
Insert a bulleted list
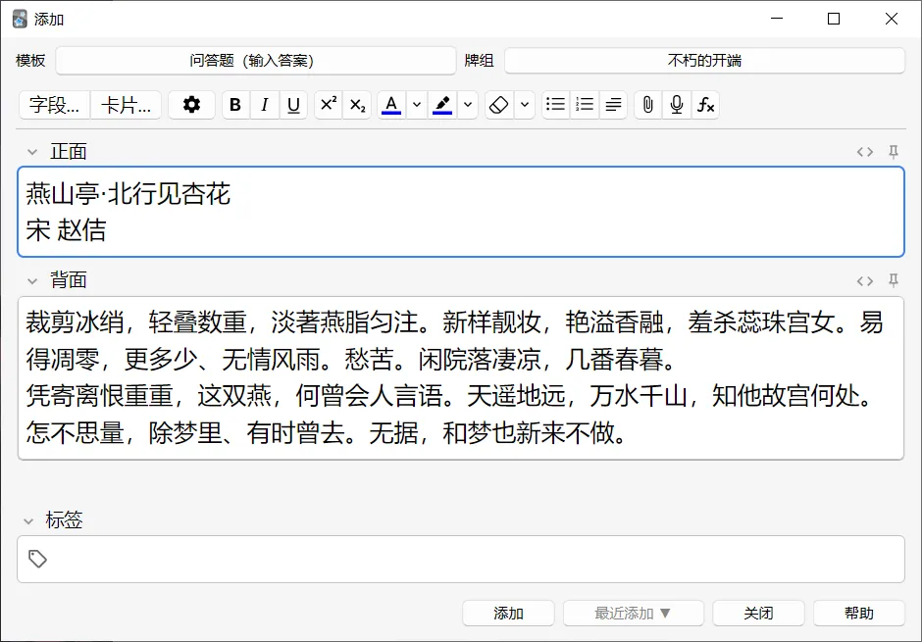pyautogui.click(x=554, y=105)
